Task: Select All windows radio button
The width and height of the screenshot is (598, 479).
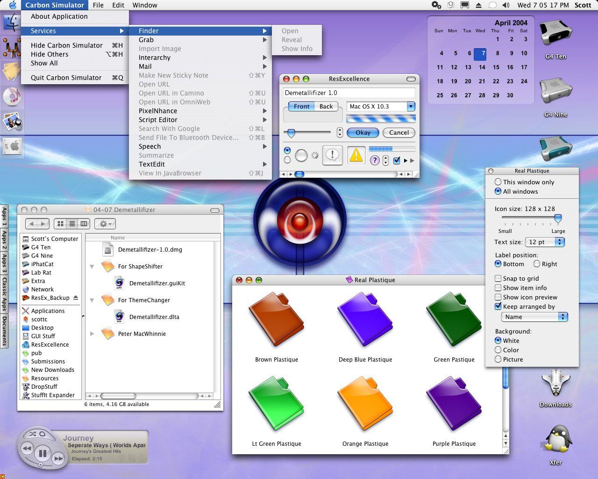Action: 498,191
